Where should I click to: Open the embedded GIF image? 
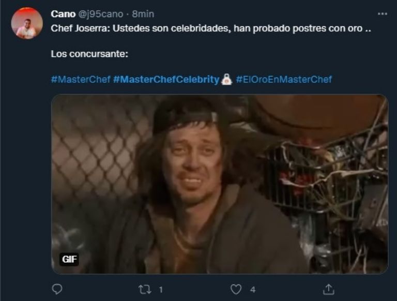[x=220, y=184]
